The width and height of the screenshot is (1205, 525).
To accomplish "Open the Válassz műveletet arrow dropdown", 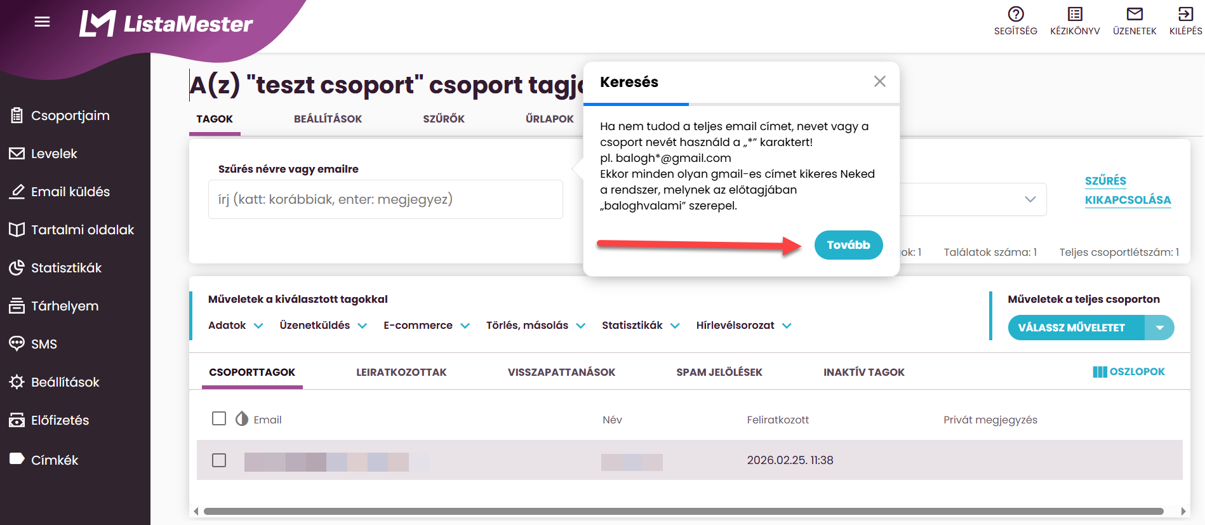I will pyautogui.click(x=1159, y=328).
